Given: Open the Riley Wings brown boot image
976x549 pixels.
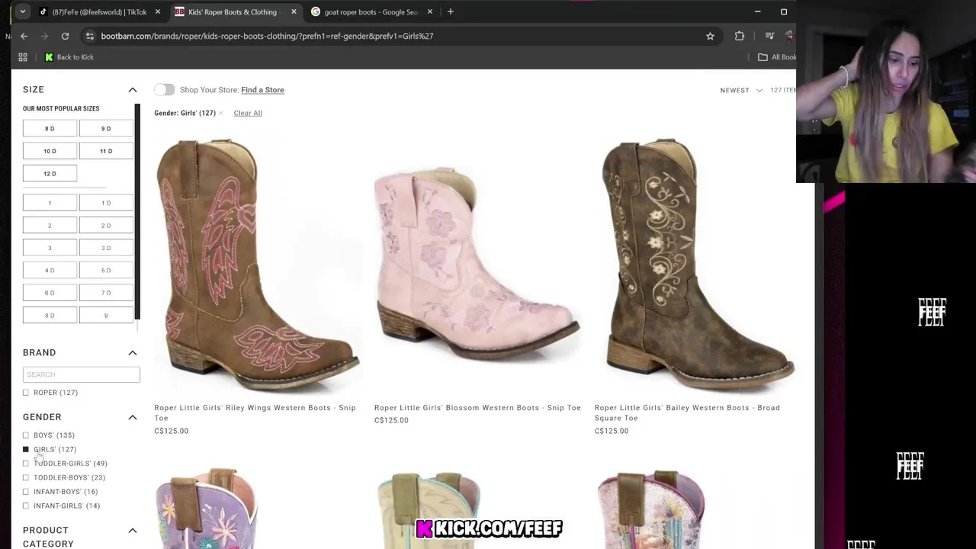Looking at the screenshot, I should [x=257, y=265].
